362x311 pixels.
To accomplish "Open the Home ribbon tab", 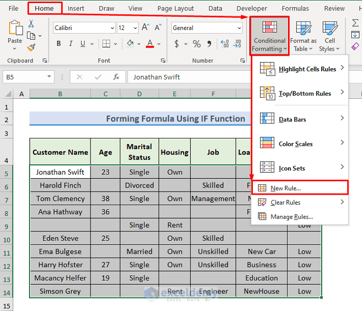I will (x=44, y=8).
